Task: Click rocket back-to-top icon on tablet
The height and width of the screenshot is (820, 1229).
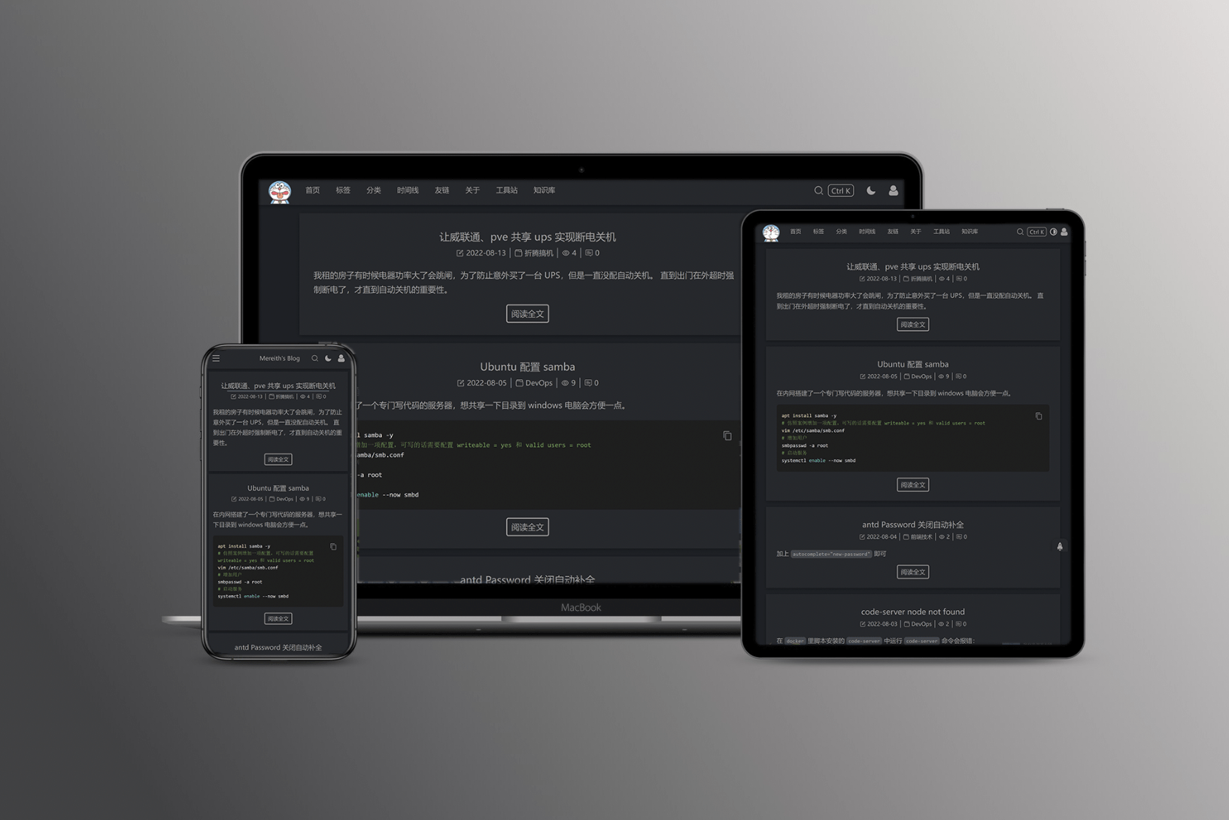Action: click(1060, 547)
